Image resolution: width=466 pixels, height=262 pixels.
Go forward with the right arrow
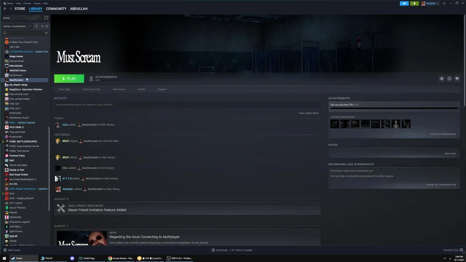[10, 9]
